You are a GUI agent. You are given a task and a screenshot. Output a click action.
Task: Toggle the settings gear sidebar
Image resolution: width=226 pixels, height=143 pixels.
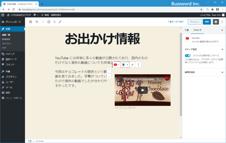click(x=216, y=22)
